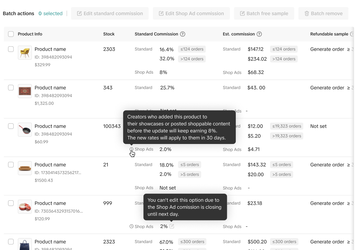
Task: Click the Standard Commission help icon
Action: 183,34
